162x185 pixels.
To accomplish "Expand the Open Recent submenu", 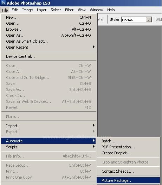I will point(48,47).
